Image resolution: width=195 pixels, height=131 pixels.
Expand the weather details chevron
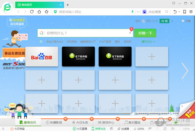click(x=172, y=21)
